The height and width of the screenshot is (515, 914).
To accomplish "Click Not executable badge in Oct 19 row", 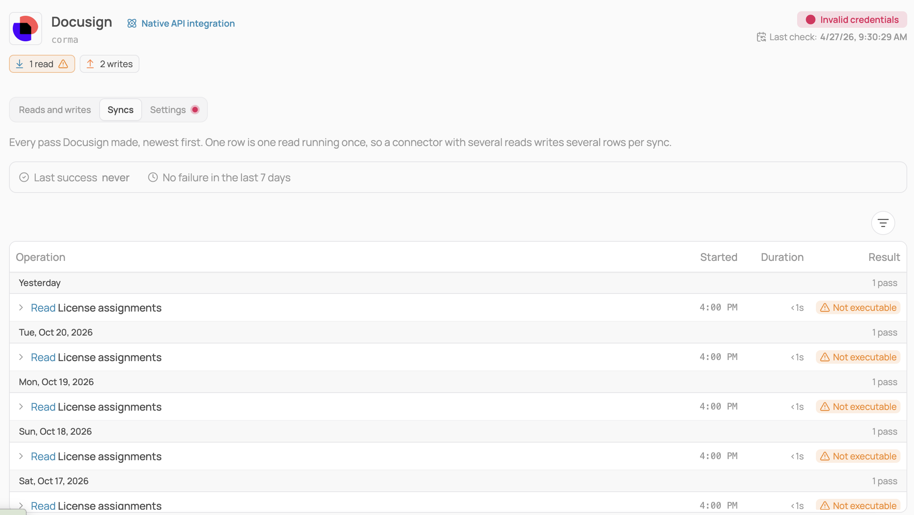I will 858,407.
